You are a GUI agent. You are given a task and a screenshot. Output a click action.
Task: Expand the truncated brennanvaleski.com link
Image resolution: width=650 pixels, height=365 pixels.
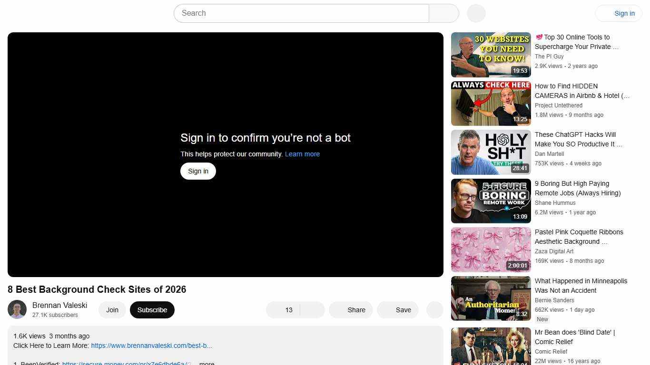151,346
